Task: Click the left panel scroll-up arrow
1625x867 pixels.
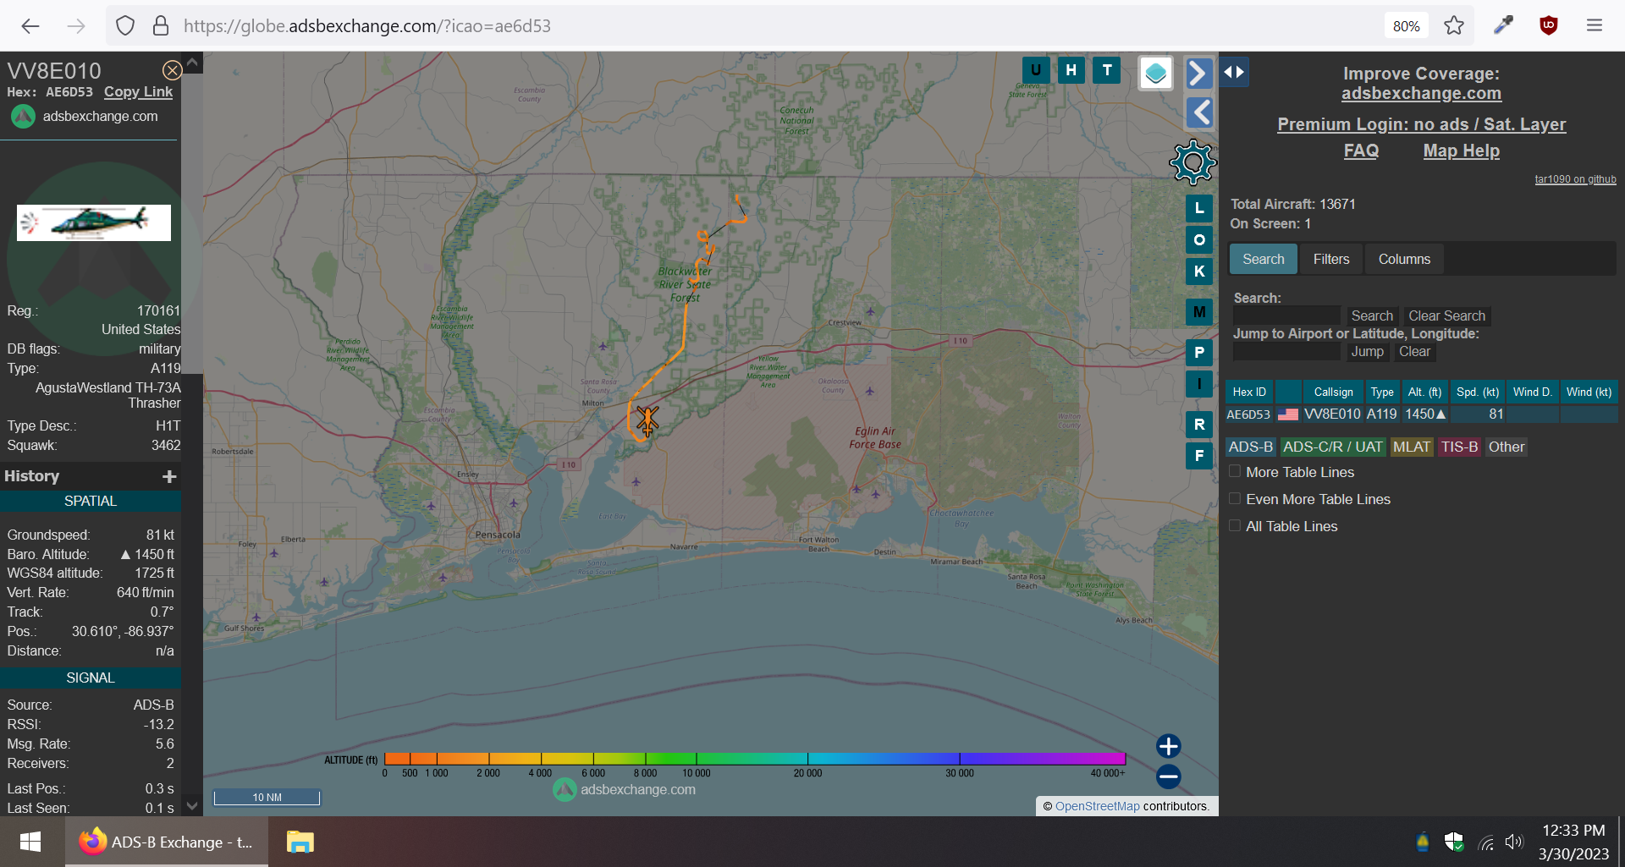Action: pos(192,63)
